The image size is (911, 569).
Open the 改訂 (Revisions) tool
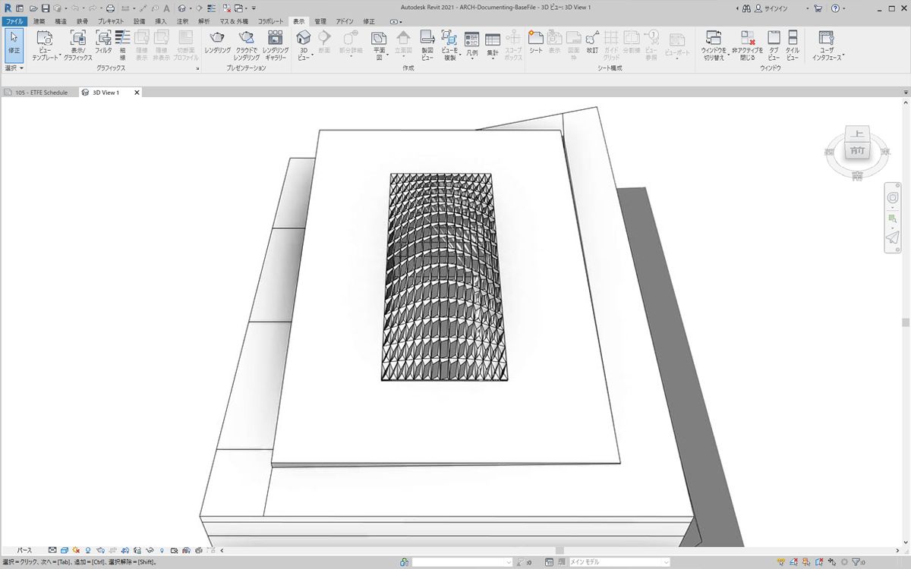coord(592,42)
